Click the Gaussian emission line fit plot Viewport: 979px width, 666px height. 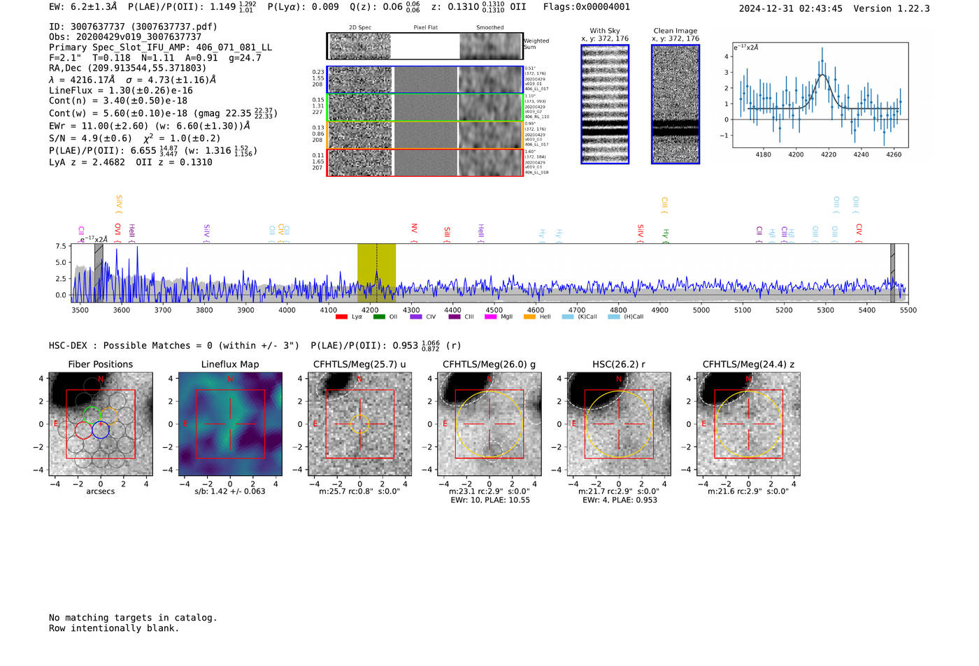820,95
